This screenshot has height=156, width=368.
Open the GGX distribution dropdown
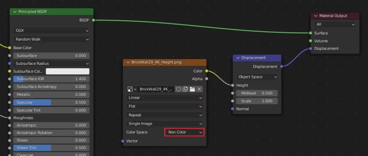51,30
